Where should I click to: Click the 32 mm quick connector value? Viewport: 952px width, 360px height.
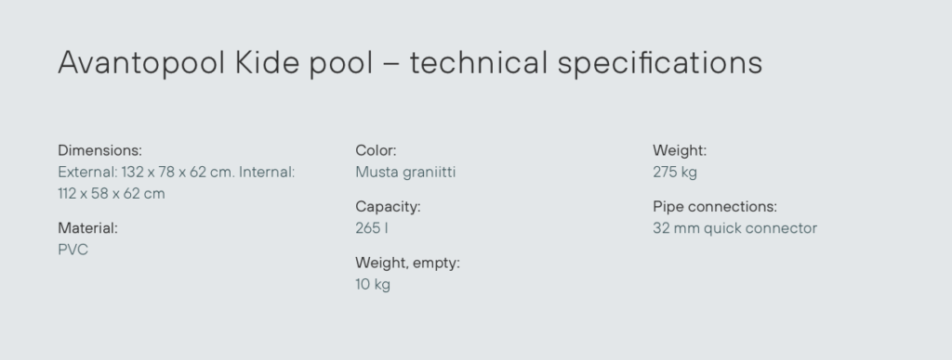click(x=734, y=228)
